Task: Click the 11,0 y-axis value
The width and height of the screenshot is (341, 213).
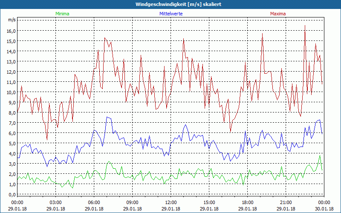Action: click(11, 82)
